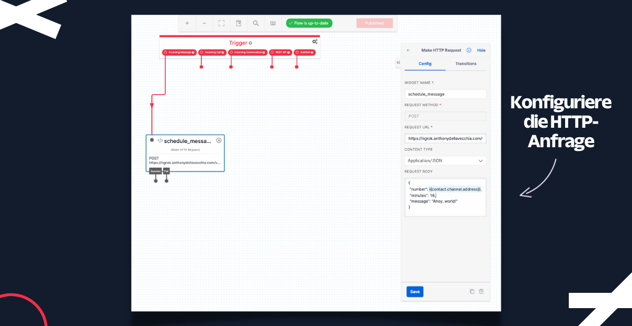Viewport: 632px width, 326px height.
Task: Remove schedule_message widget with its X icon
Action: pos(219,140)
